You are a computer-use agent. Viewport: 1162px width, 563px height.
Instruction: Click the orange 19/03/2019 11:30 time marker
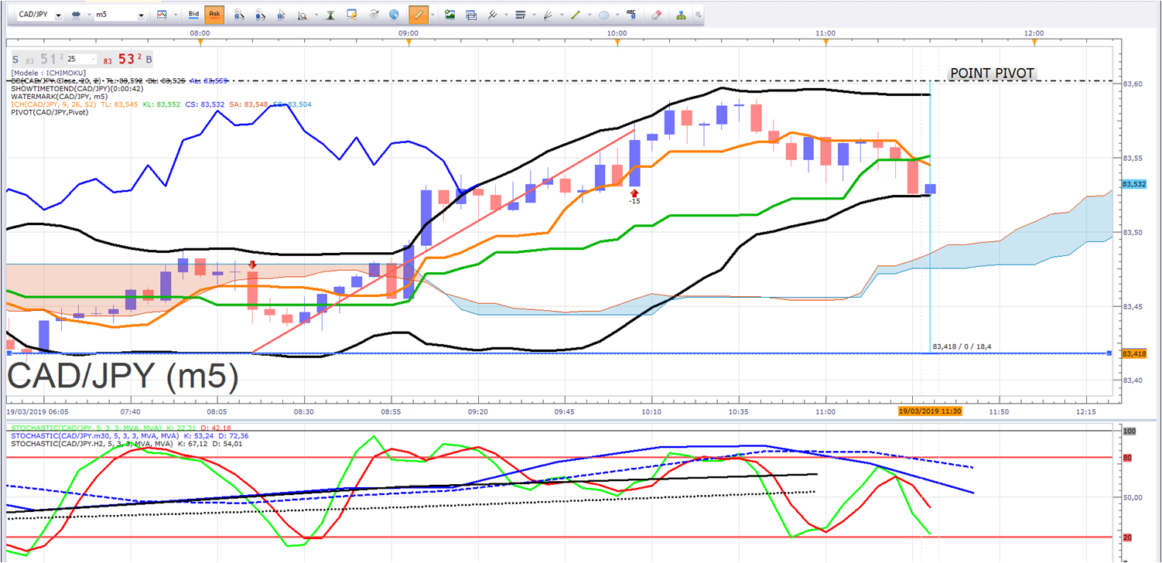pyautogui.click(x=930, y=411)
